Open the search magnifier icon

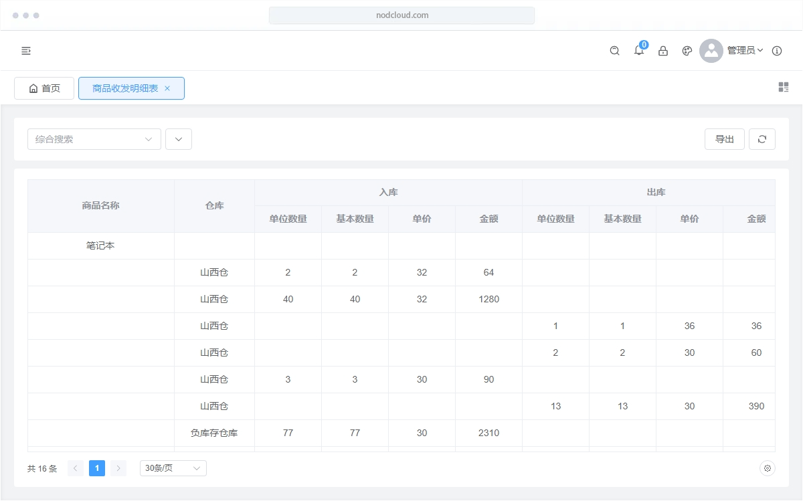pyautogui.click(x=614, y=51)
